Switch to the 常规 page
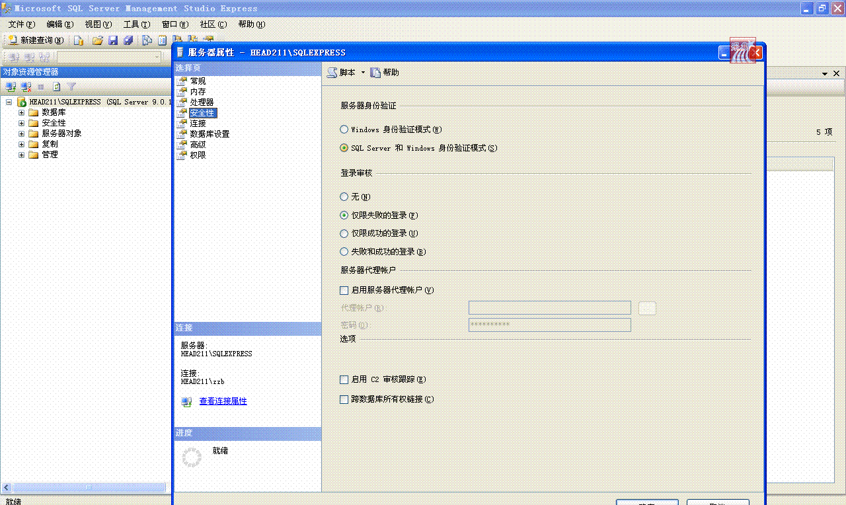 point(198,81)
